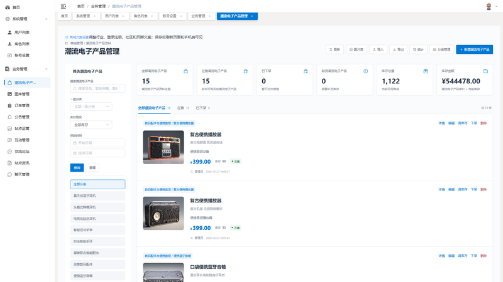Click 调库存 for the product with 库存 33
Viewport: 503px width, 282px height.
tap(463, 190)
